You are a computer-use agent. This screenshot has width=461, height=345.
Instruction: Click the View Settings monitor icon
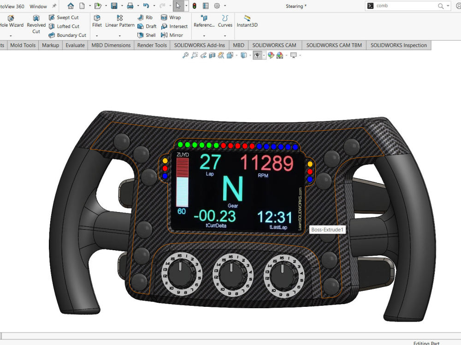(x=293, y=55)
